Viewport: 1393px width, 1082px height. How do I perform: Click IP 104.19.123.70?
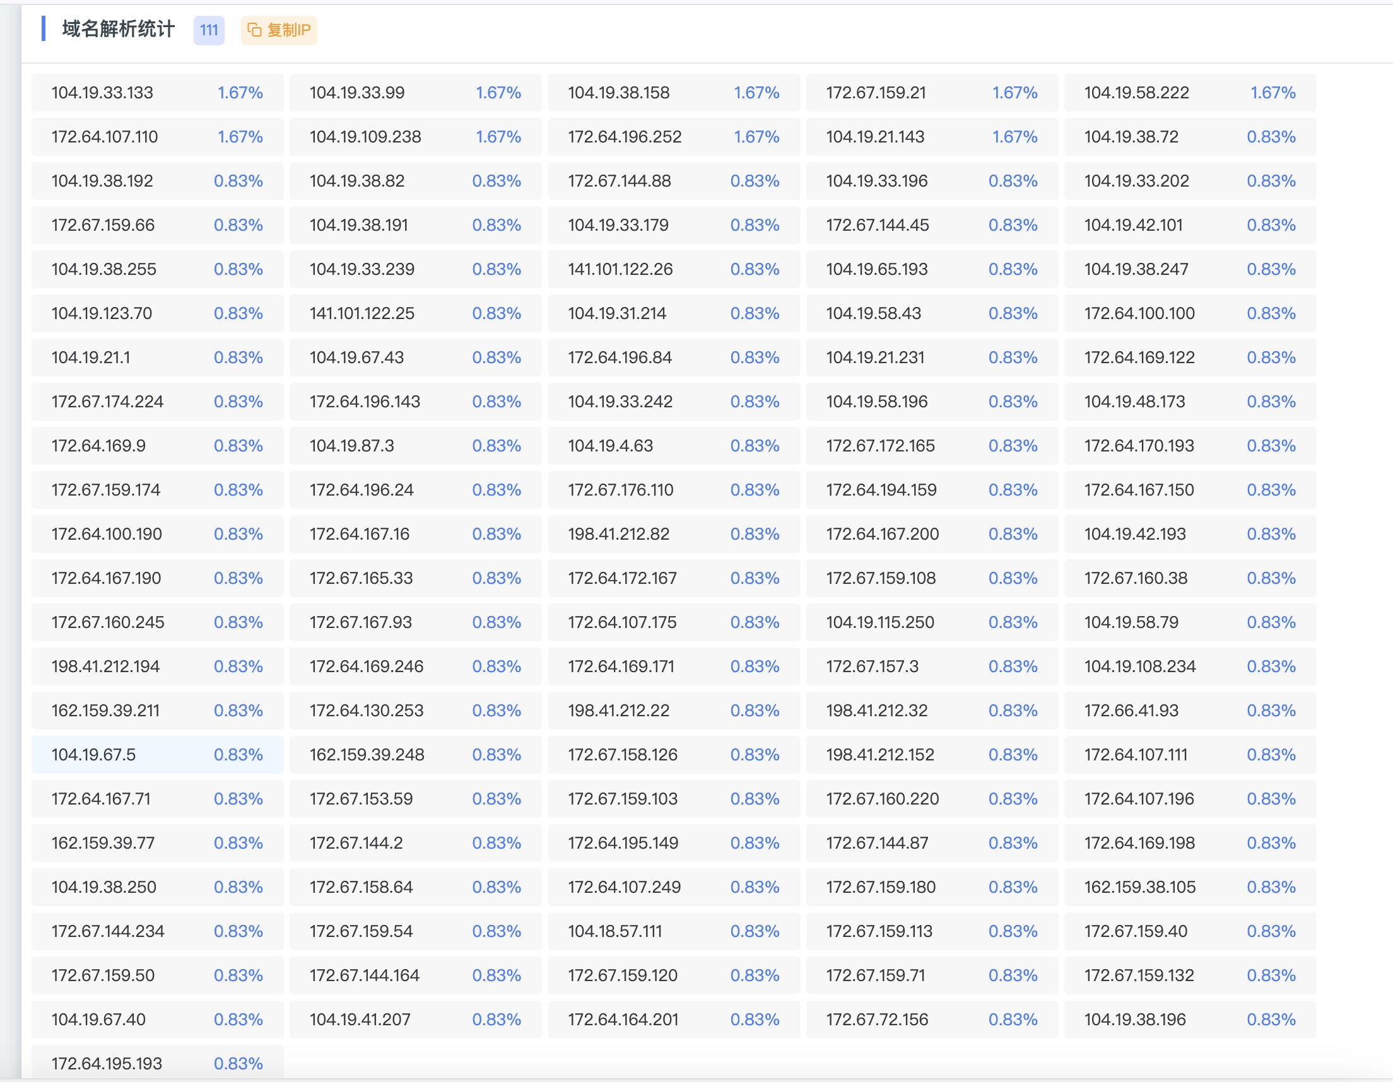click(158, 313)
